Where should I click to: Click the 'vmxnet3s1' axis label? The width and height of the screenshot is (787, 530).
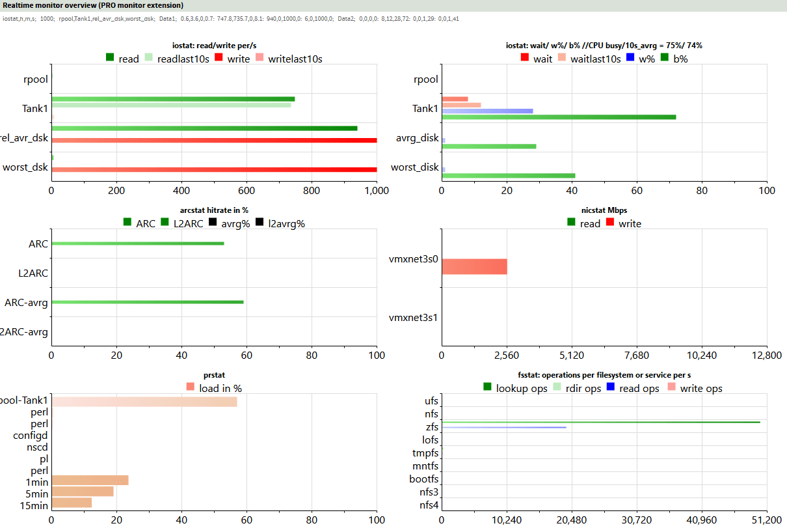coord(413,318)
